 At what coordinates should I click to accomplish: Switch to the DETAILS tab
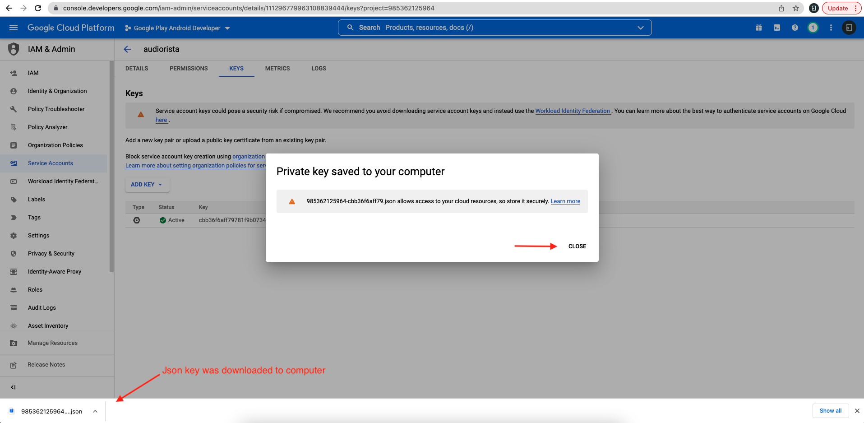click(137, 69)
